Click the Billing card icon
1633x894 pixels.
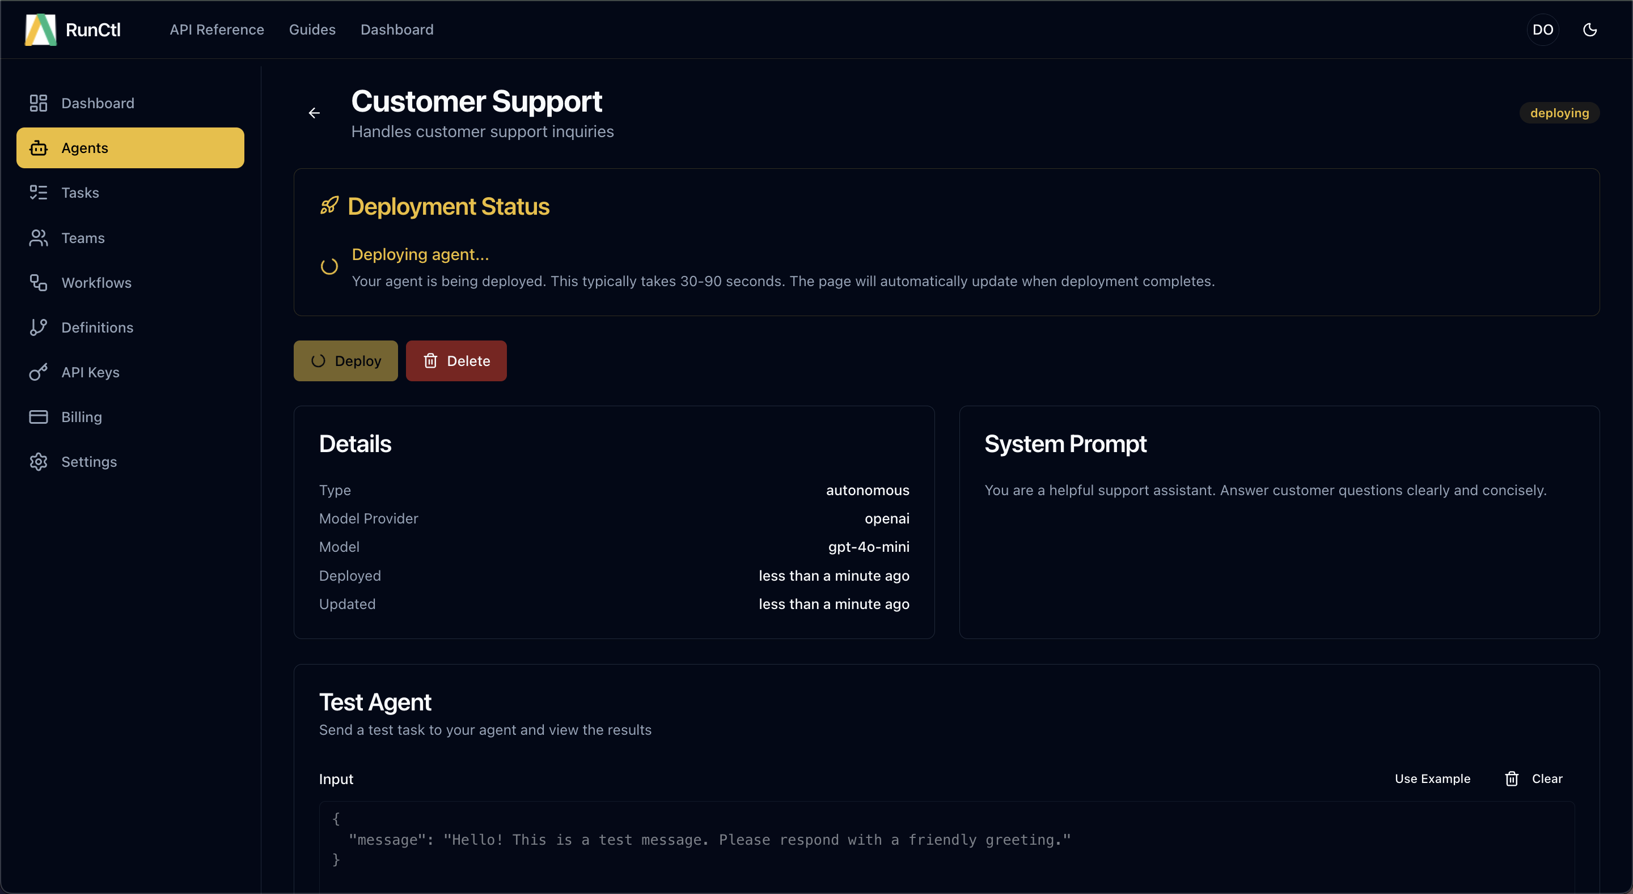click(x=39, y=416)
